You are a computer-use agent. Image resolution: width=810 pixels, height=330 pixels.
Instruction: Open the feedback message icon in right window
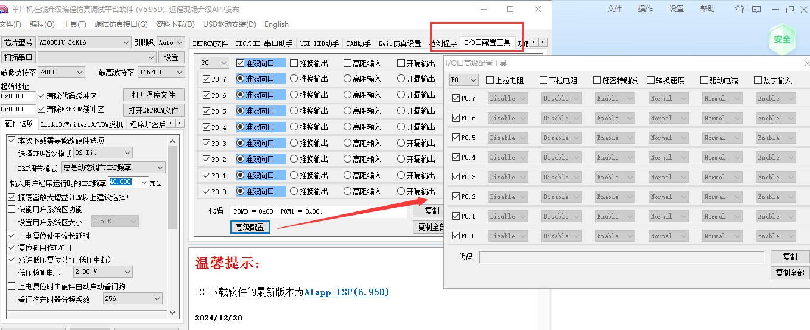(756, 9)
